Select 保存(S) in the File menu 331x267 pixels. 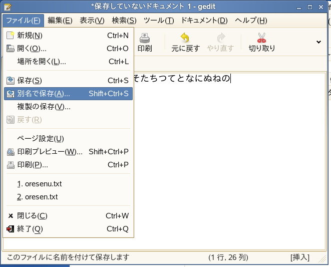68,81
